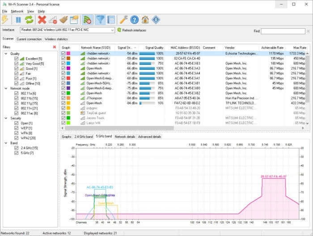The height and width of the screenshot is (236, 313).
Task: Open help with the question mark icon
Action: coord(134,20)
